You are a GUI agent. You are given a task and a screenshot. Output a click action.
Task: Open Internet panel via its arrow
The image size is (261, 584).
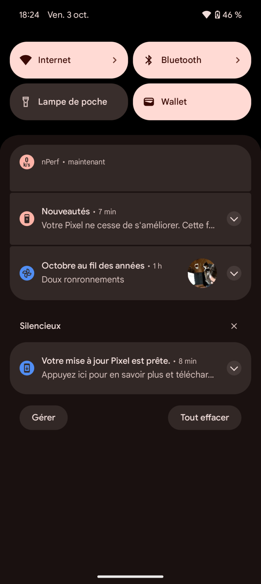pos(115,60)
